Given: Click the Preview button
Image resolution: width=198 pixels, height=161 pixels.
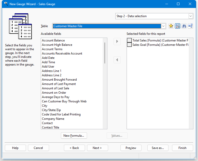Looking at the screenshot, I should tap(131, 148).
